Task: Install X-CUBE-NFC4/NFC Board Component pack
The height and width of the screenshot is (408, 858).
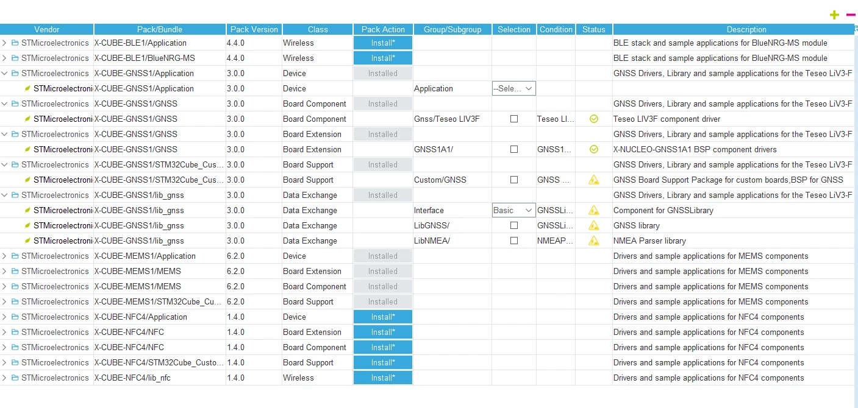Action: pos(383,347)
